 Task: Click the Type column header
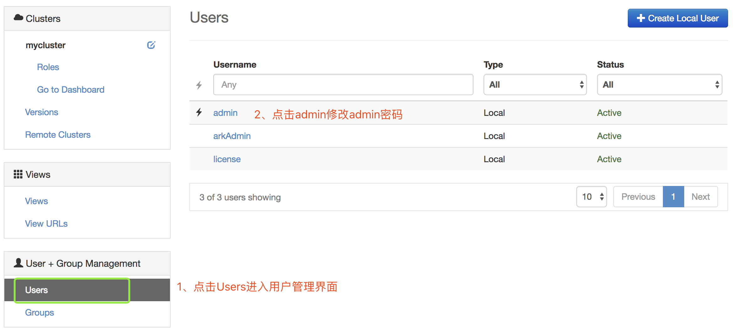point(493,64)
